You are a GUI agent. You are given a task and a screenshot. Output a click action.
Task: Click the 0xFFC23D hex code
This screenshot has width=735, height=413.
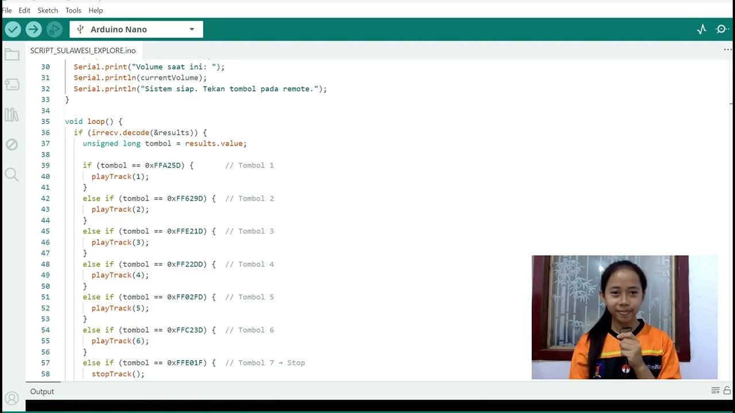[x=185, y=330]
